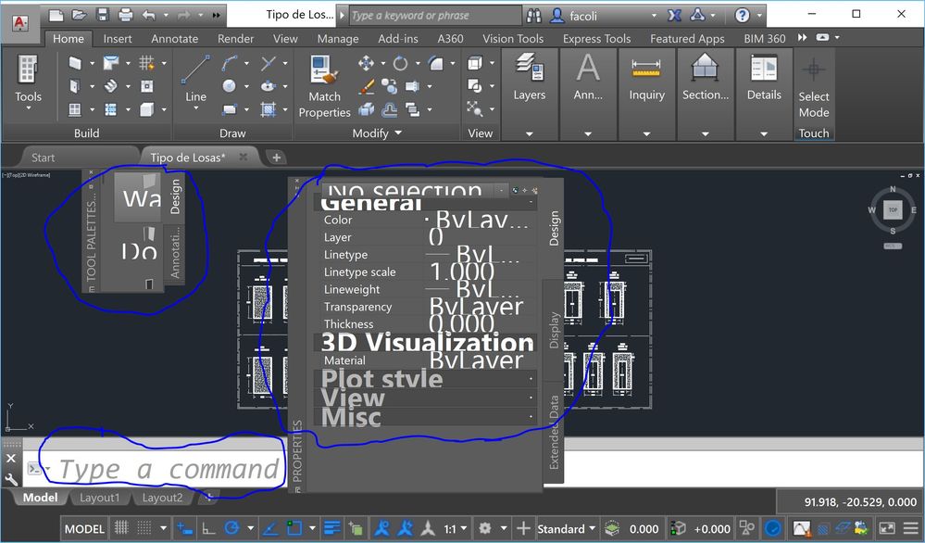
Task: Select the Arc tool in Draw panel
Action: pos(230,63)
